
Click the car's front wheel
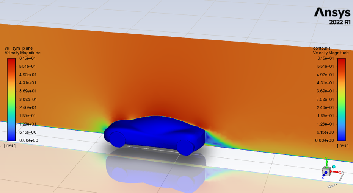tap(118, 139)
